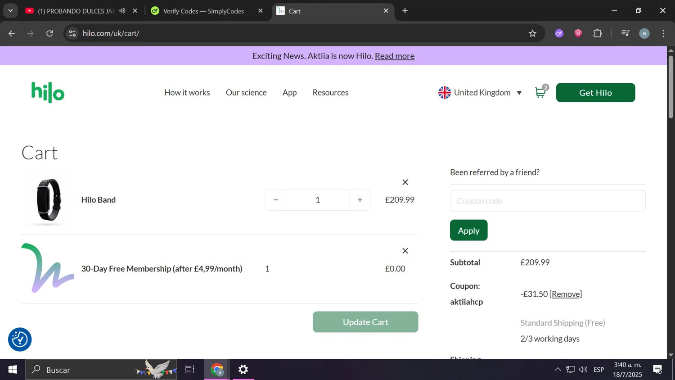
Task: Click the Subtotal £209.99 value
Action: (535, 262)
